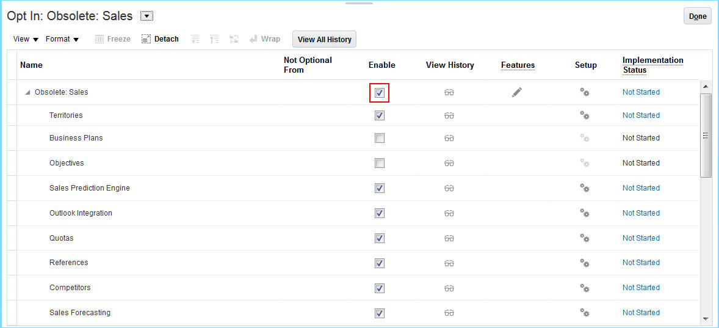Click the pencil Features icon for Obsolete: Sales
The height and width of the screenshot is (328, 719).
(517, 92)
